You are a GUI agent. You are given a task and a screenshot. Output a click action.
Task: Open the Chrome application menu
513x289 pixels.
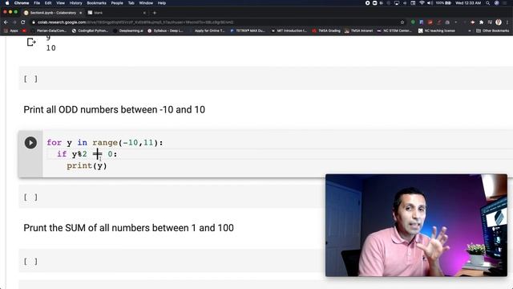(x=22, y=3)
